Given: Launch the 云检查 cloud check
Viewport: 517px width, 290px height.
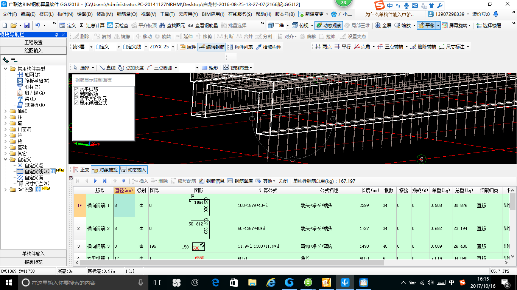Looking at the screenshot, I should coord(118,25).
